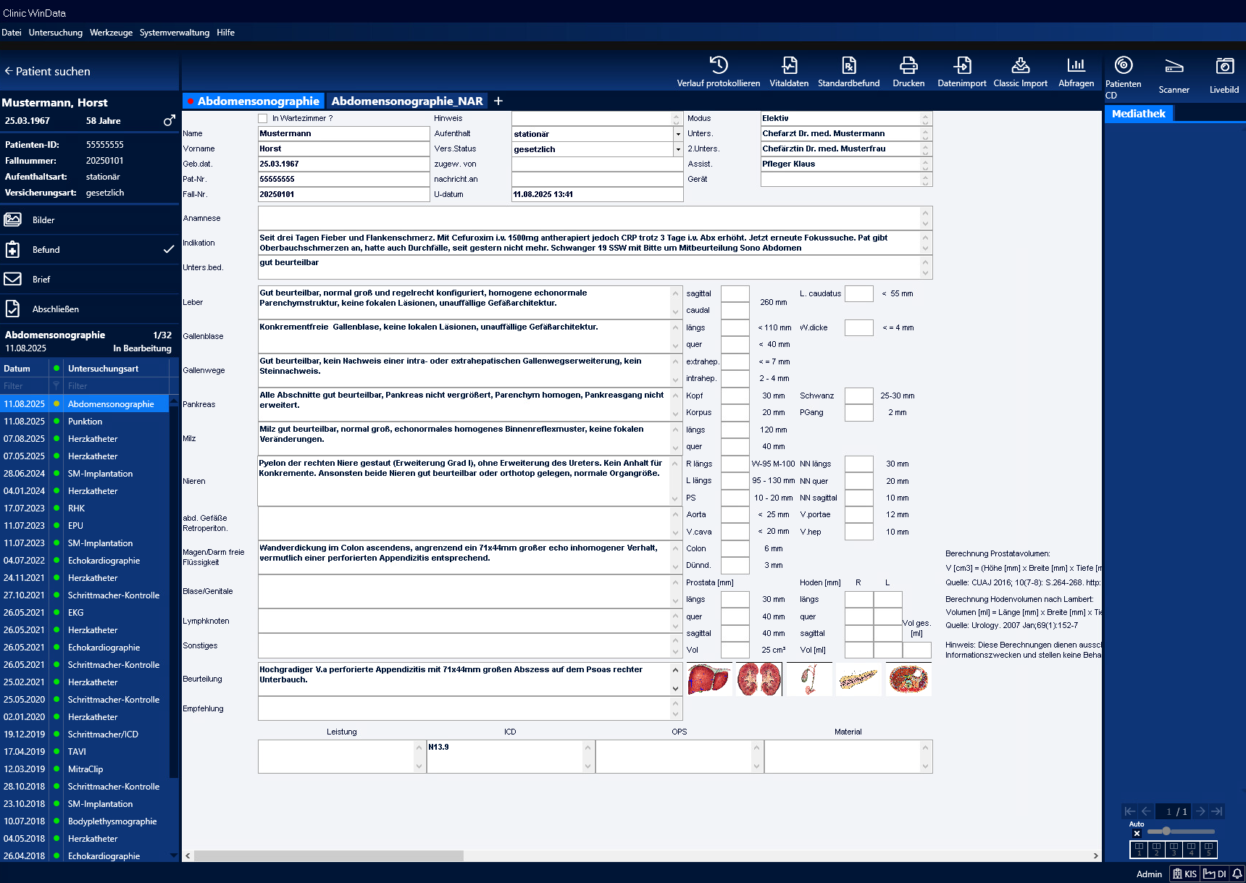Click Abschließen to finalize the exam
Screen dimensions: 1246x883
pyautogui.click(x=90, y=309)
